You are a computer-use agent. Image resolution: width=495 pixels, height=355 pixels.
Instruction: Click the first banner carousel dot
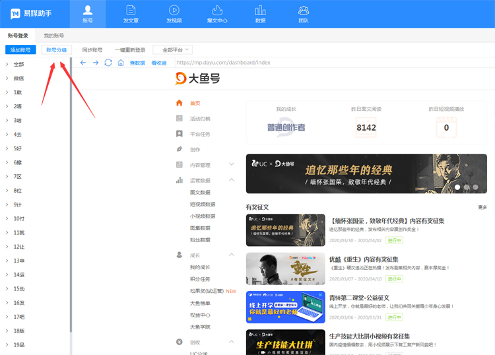click(x=457, y=187)
